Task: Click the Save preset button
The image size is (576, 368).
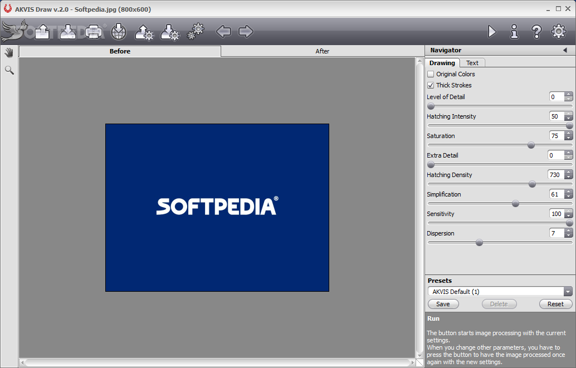Action: point(443,304)
